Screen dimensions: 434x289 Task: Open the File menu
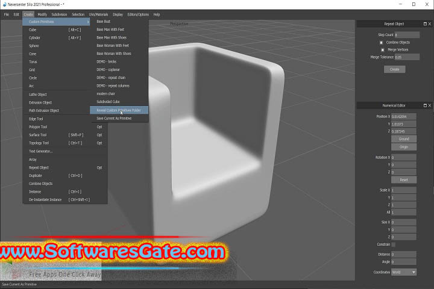pos(7,14)
